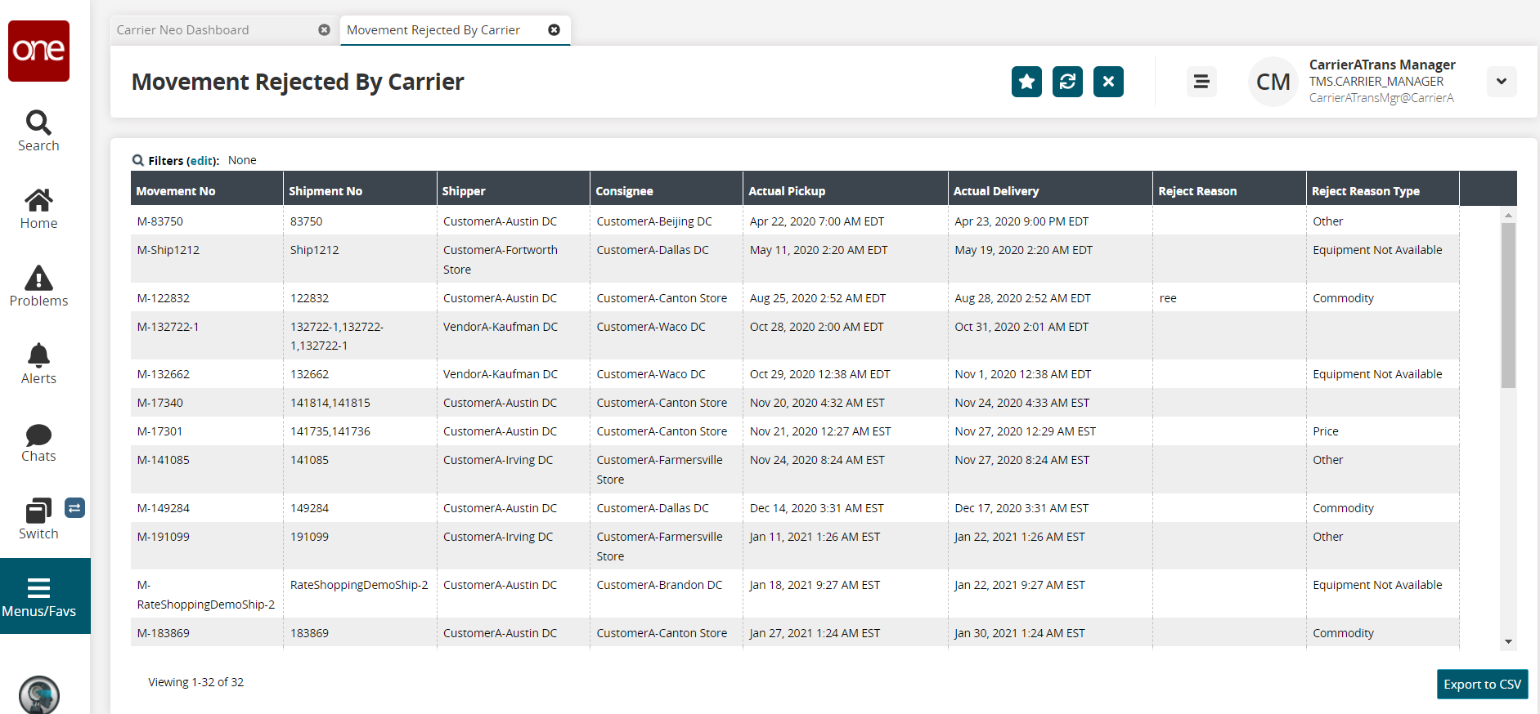
Task: Refresh the report with the reload button
Action: click(x=1067, y=82)
